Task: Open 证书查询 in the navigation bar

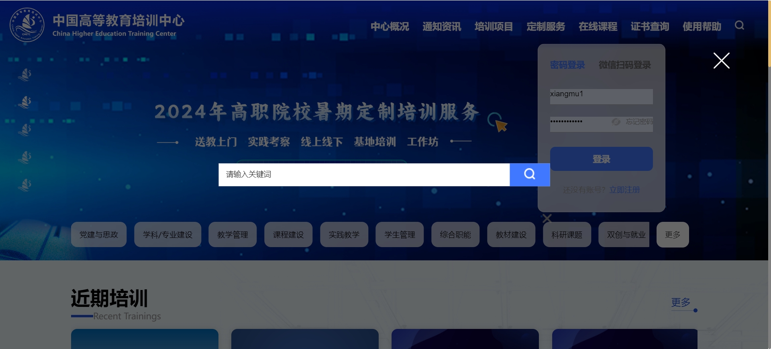Action: tap(649, 26)
